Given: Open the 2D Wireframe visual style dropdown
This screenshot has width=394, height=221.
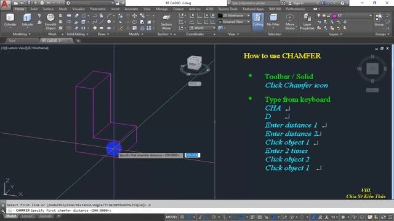Looking at the screenshot, I should point(234,15).
